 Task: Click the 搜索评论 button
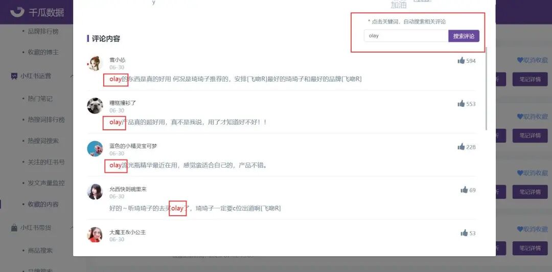[x=464, y=36]
